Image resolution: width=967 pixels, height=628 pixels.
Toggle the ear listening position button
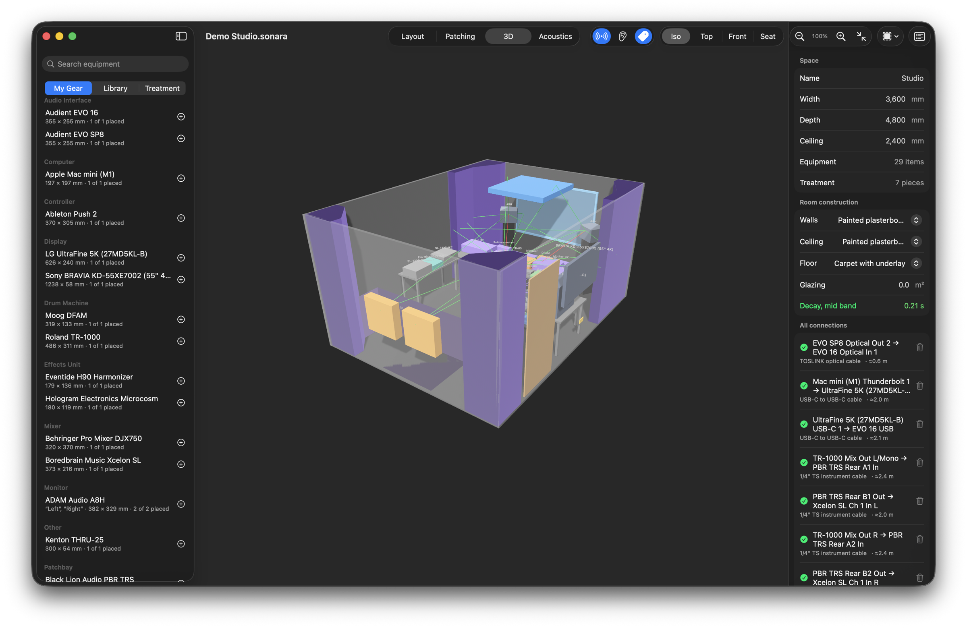click(623, 36)
